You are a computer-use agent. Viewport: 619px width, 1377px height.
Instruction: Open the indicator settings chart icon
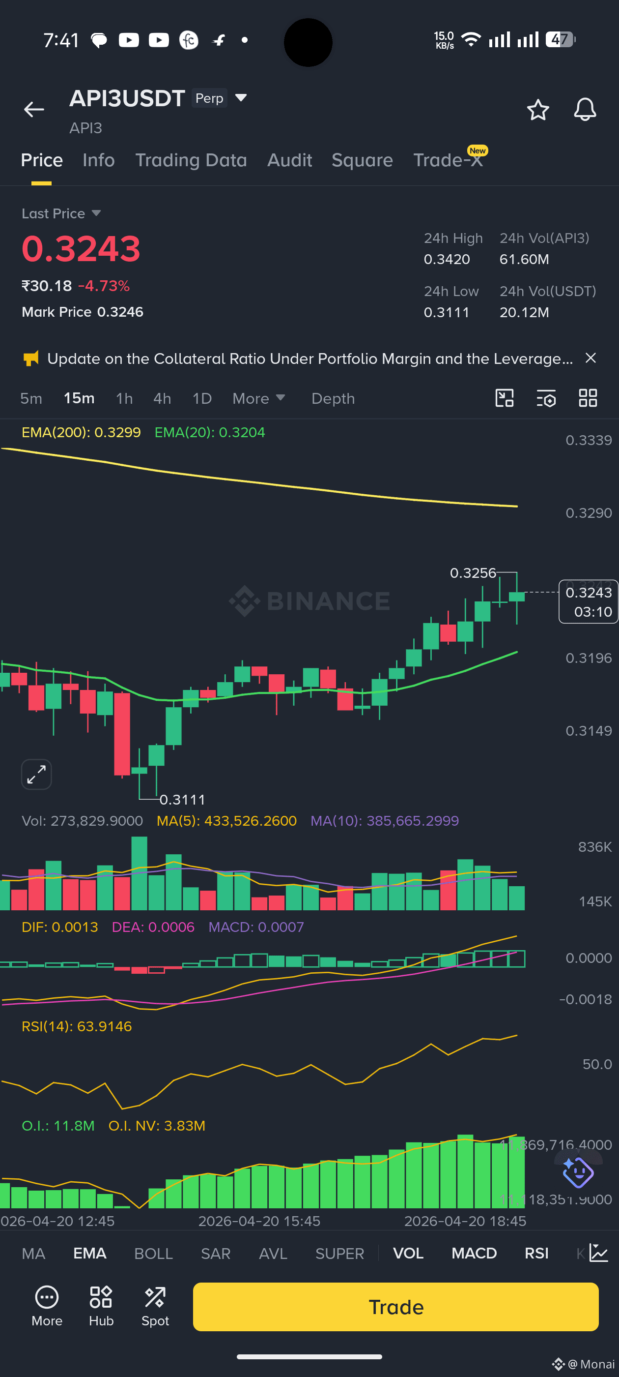(x=599, y=1253)
